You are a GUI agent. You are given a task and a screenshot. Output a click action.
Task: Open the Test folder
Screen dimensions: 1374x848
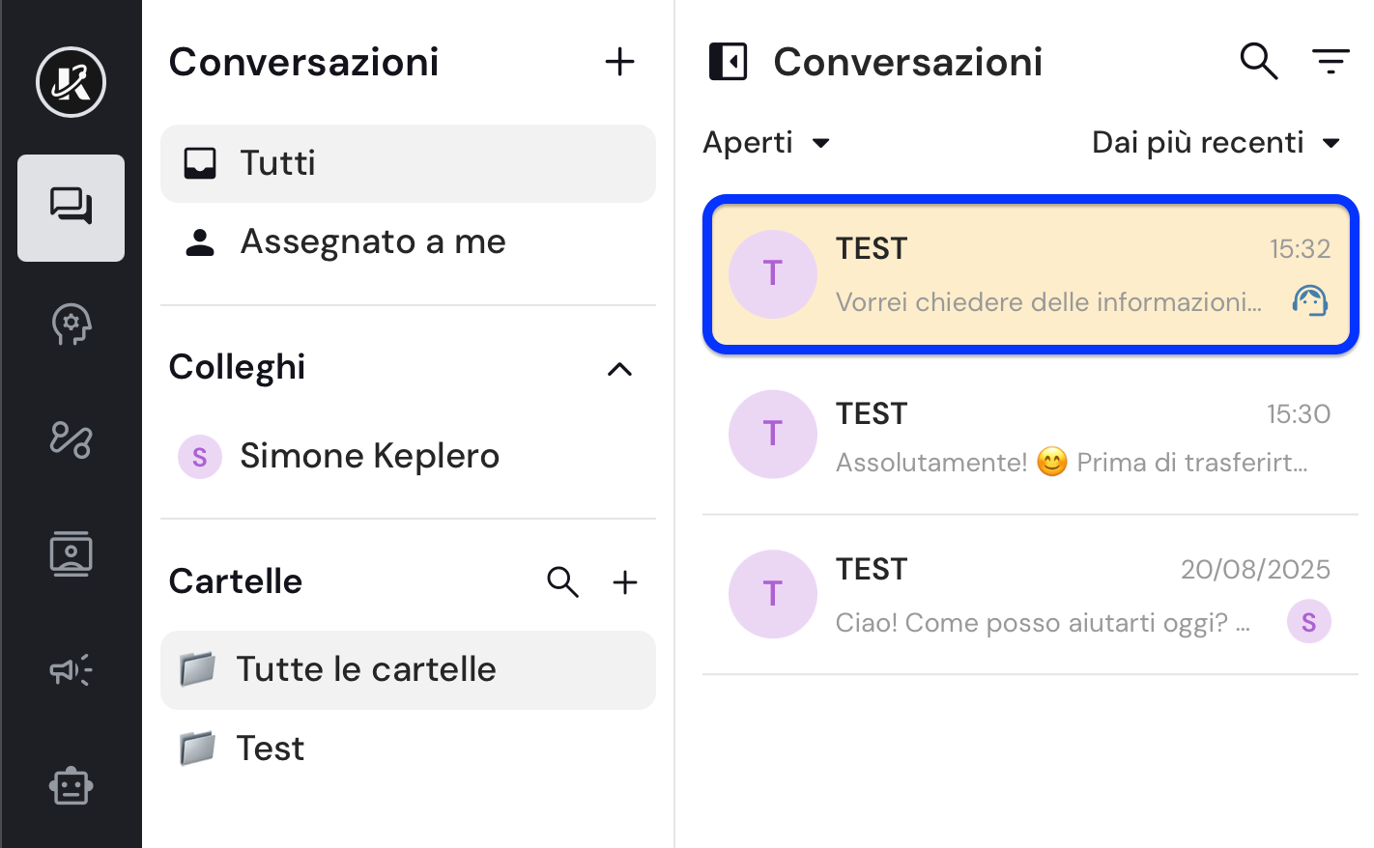click(408, 749)
